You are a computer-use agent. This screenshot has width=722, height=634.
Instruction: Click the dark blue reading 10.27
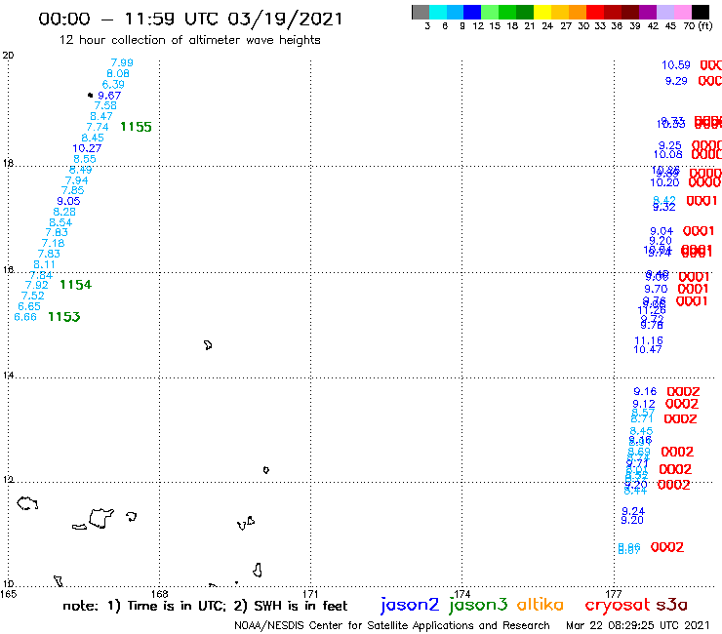coord(87,148)
